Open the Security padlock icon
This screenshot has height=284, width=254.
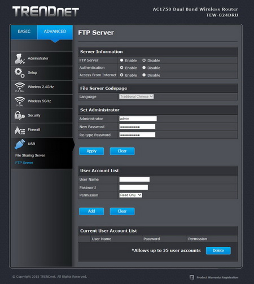pos(20,116)
